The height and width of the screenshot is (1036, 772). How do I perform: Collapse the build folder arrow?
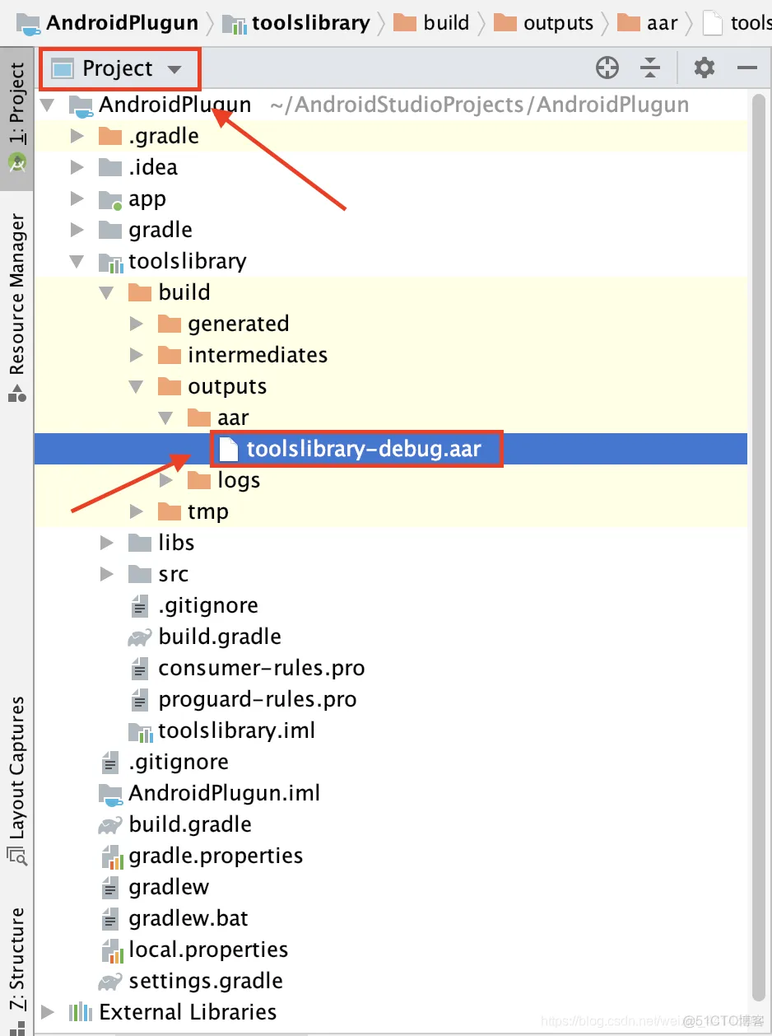tap(107, 293)
